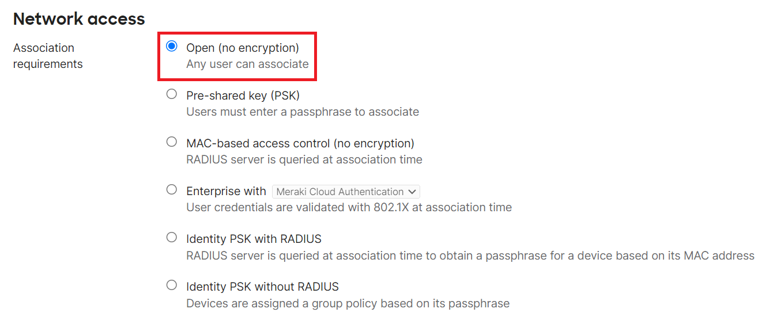766x320 pixels.
Task: Click the 'Network access' section heading
Action: click(x=79, y=19)
